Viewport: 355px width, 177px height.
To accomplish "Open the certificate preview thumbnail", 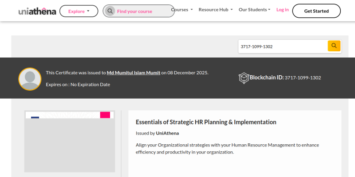I will pyautogui.click(x=70, y=141).
